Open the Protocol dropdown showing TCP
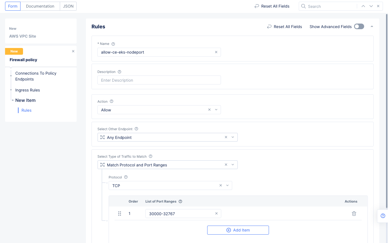The image size is (388, 243). (227, 185)
